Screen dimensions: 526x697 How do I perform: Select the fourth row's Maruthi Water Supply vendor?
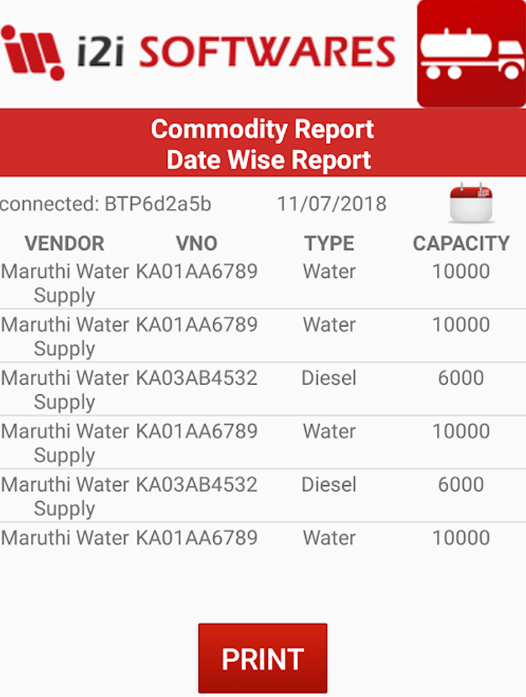pyautogui.click(x=65, y=443)
